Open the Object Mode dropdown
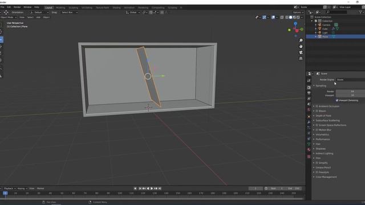Viewport: 365px width, 205px height. (x=9, y=17)
